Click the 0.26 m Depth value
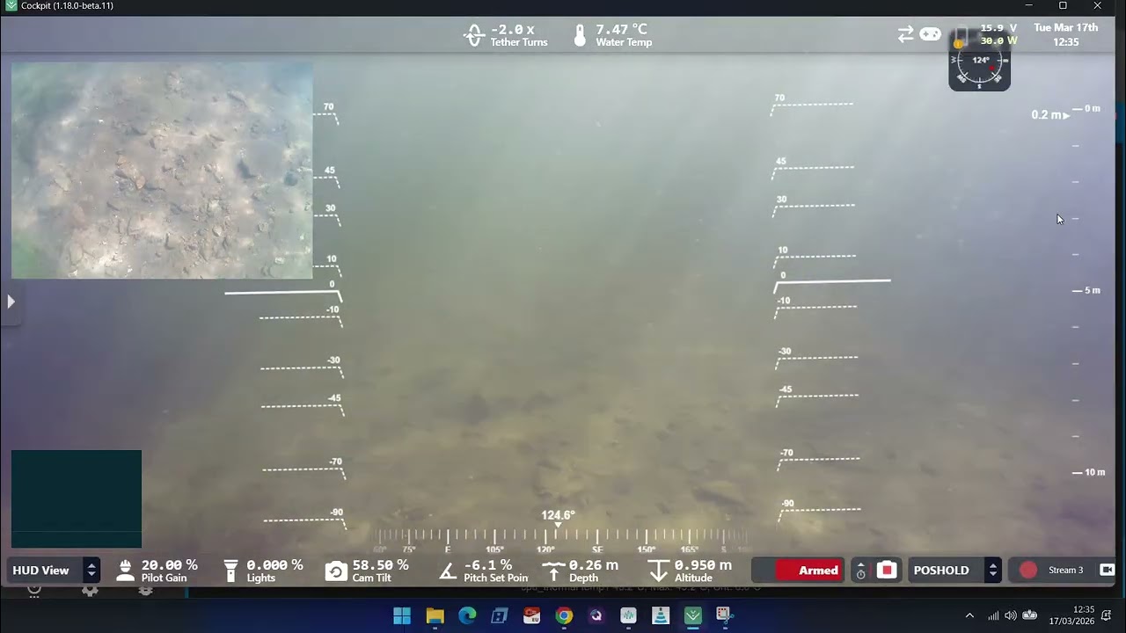This screenshot has height=633, width=1126. 594,565
